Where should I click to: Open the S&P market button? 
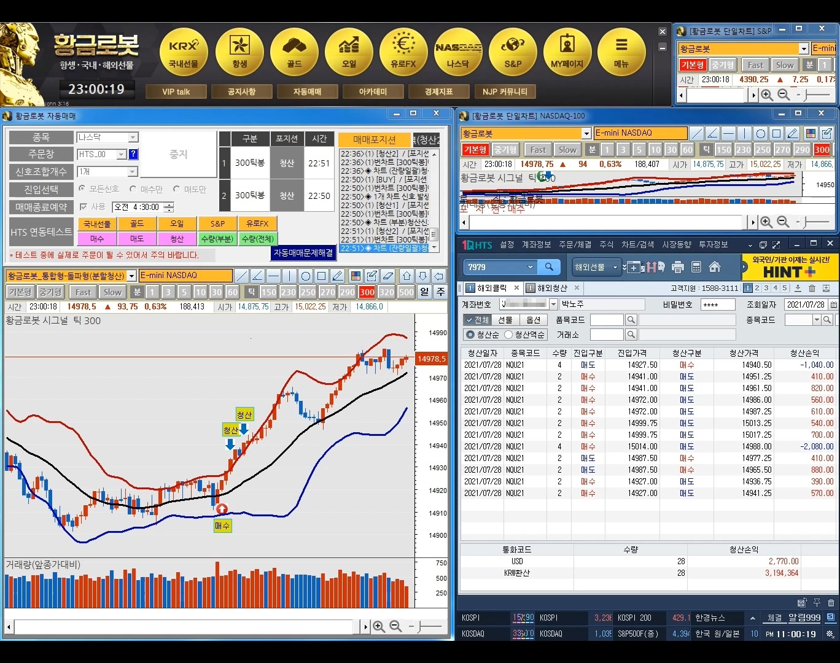pos(513,53)
